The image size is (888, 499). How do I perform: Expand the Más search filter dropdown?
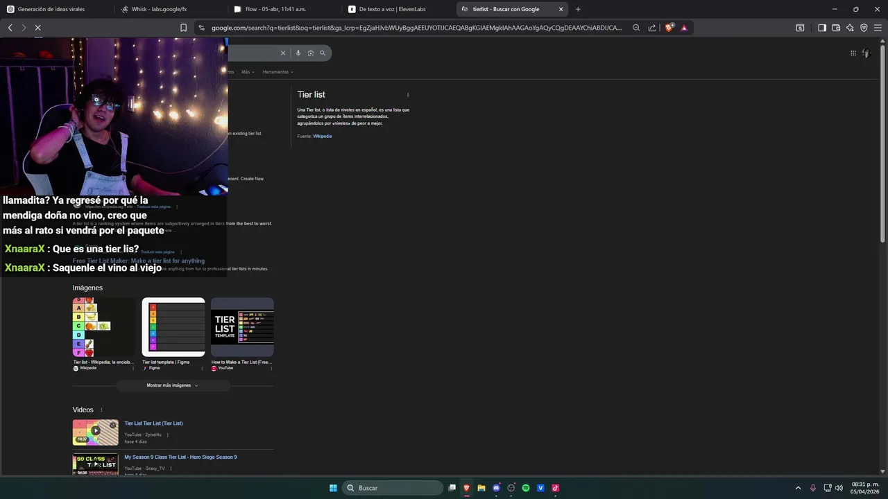click(x=248, y=72)
